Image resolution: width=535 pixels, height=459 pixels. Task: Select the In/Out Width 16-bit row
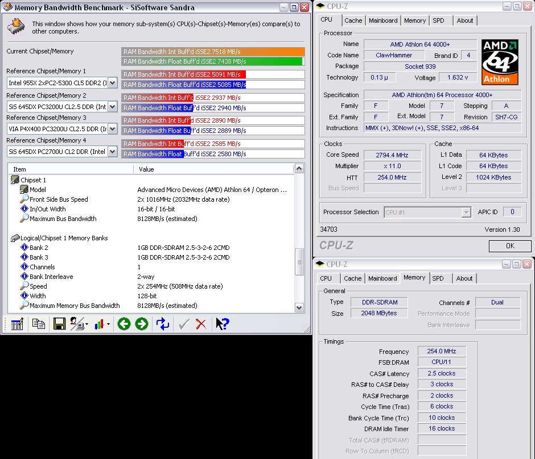click(x=151, y=208)
